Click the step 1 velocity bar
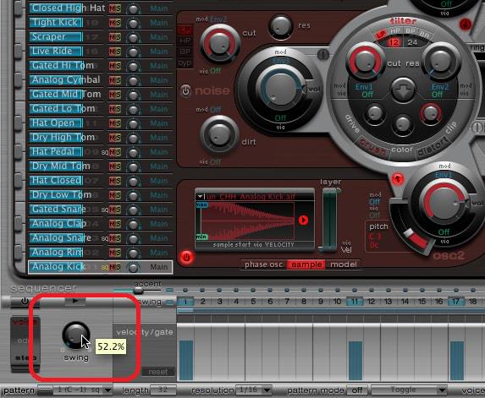The width and height of the screenshot is (485, 398). [x=186, y=360]
